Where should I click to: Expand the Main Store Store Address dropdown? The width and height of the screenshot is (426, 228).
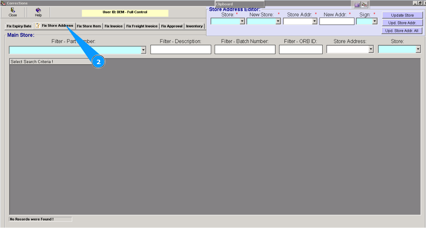(x=371, y=49)
